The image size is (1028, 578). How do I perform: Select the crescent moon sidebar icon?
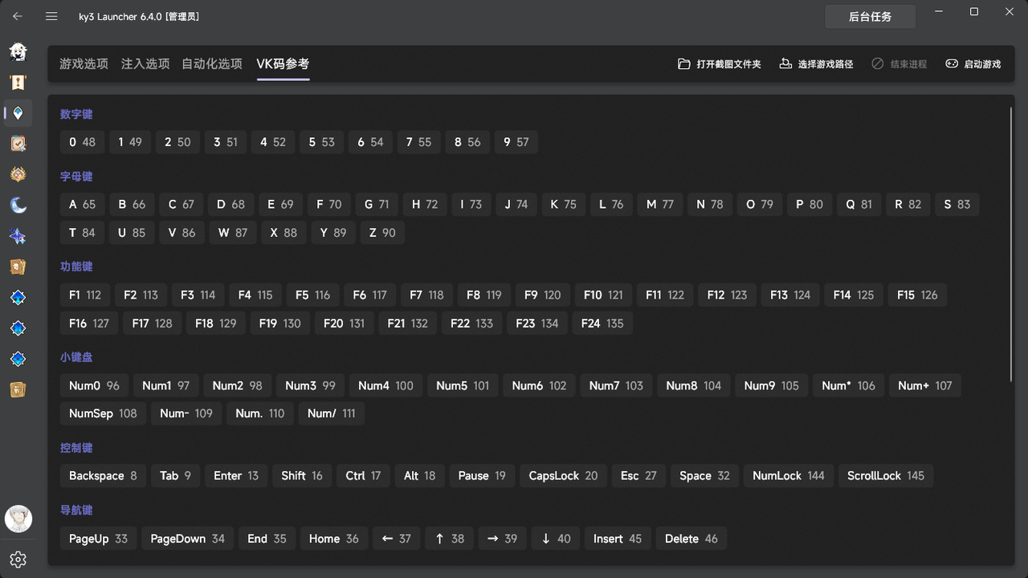click(18, 206)
